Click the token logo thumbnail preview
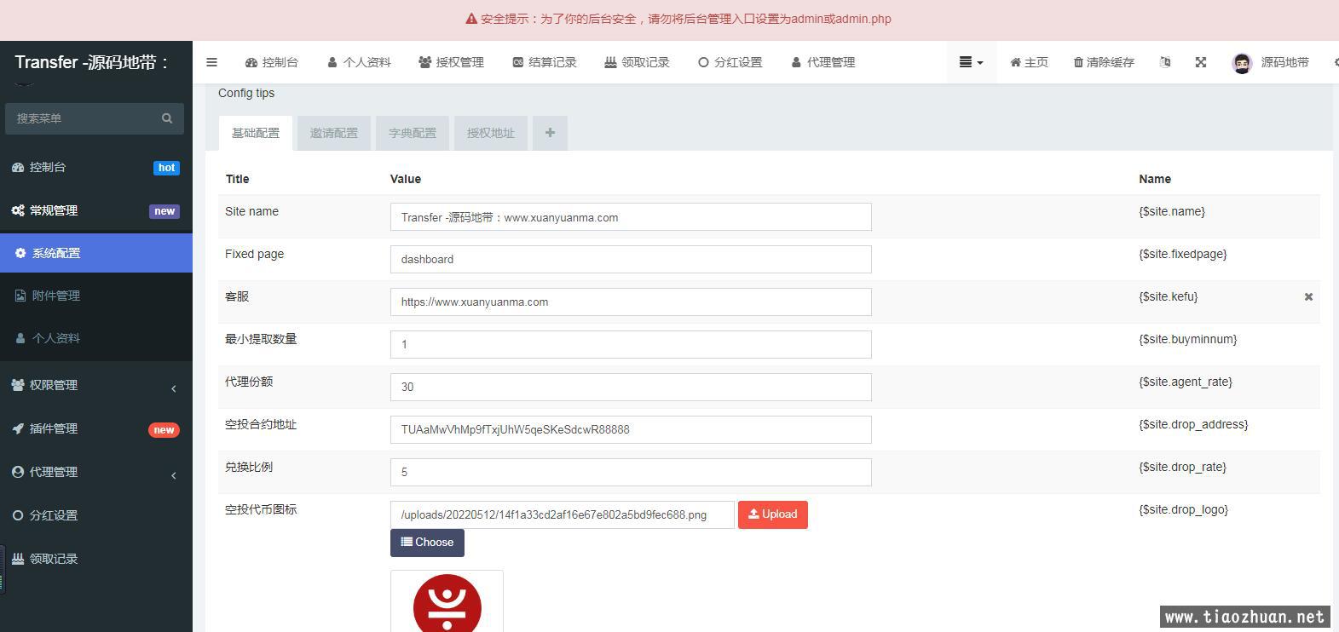The width and height of the screenshot is (1339, 632). tap(447, 602)
